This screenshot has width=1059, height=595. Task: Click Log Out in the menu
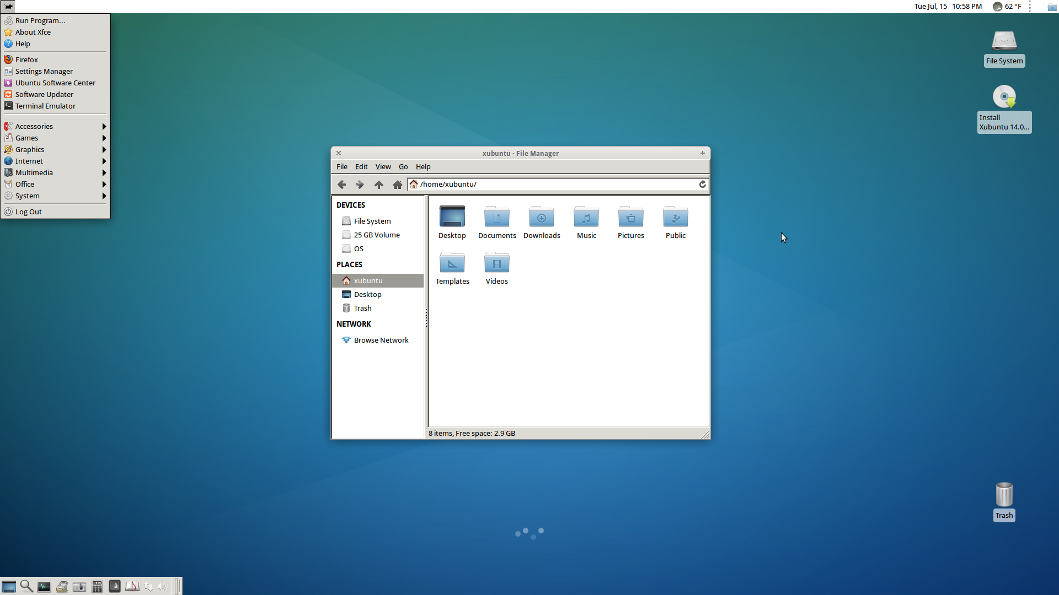point(28,212)
